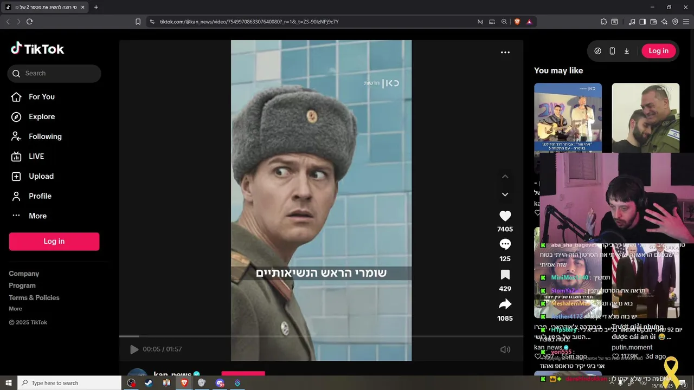Reload the page in browser toolbar
This screenshot has width=694, height=390.
(x=30, y=22)
